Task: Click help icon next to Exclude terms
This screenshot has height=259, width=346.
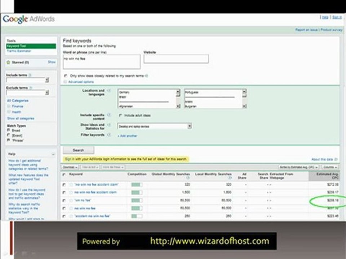Action: pyautogui.click(x=31, y=88)
